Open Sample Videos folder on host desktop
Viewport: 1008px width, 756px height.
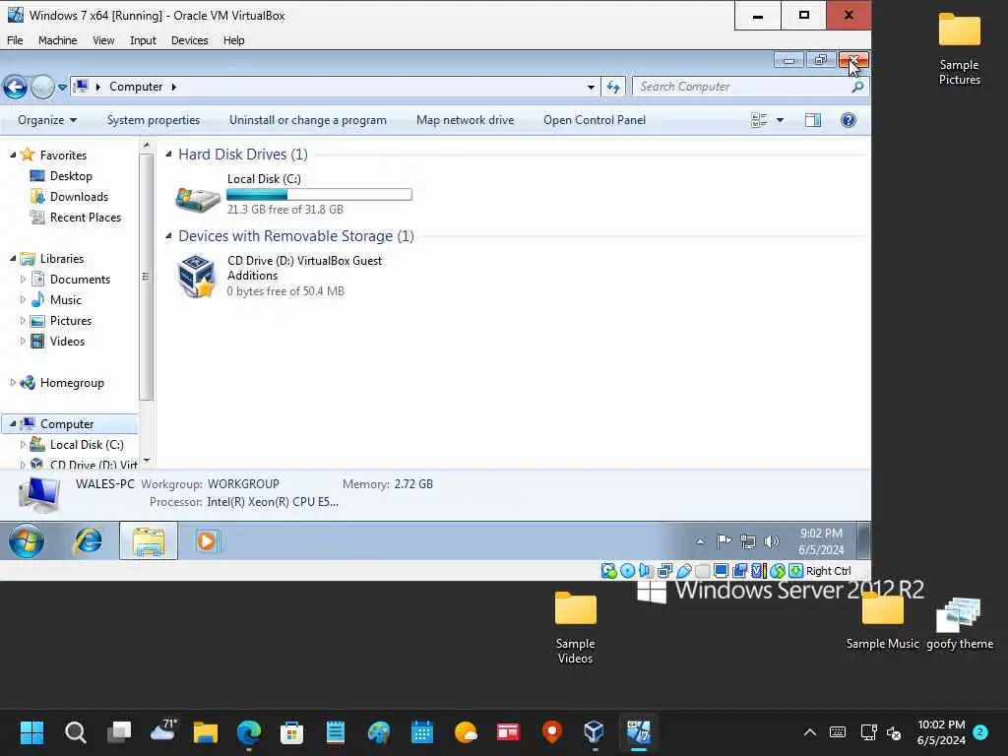click(575, 628)
